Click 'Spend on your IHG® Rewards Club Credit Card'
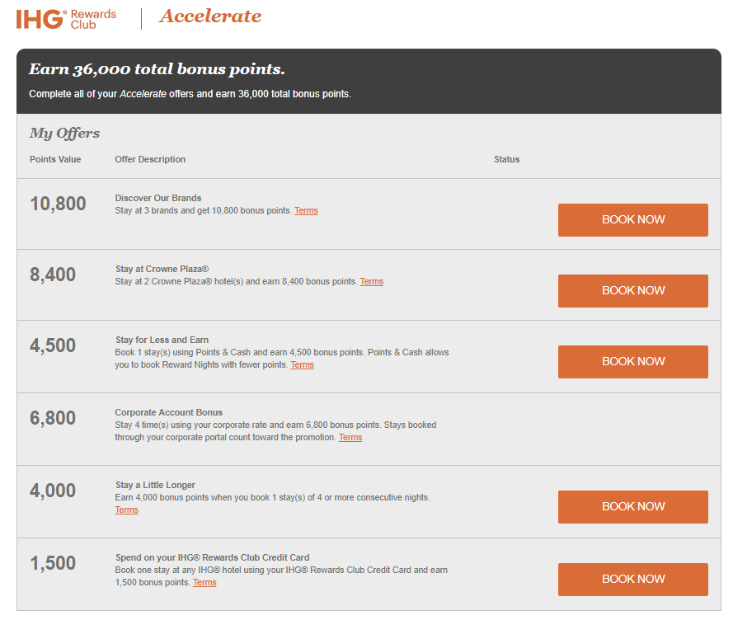Image resolution: width=733 pixels, height=620 pixels. click(213, 558)
